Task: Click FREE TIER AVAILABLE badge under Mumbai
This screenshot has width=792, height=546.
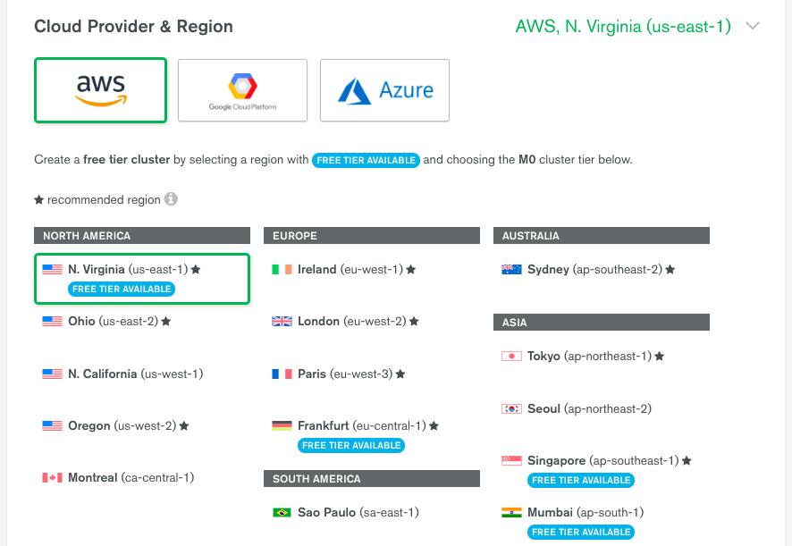Action: click(x=581, y=532)
